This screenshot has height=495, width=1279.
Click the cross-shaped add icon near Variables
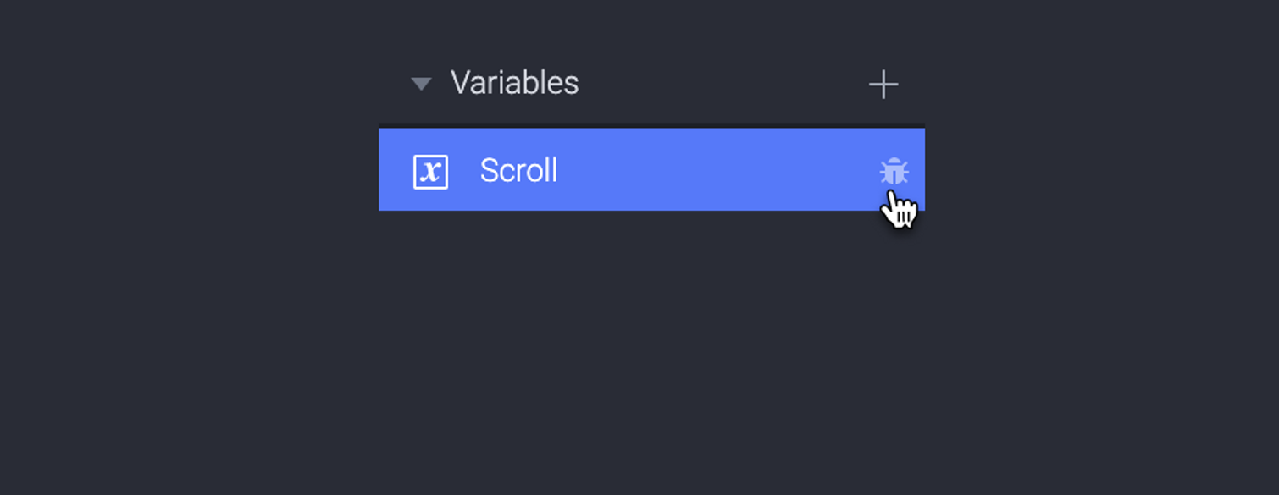[x=883, y=85]
